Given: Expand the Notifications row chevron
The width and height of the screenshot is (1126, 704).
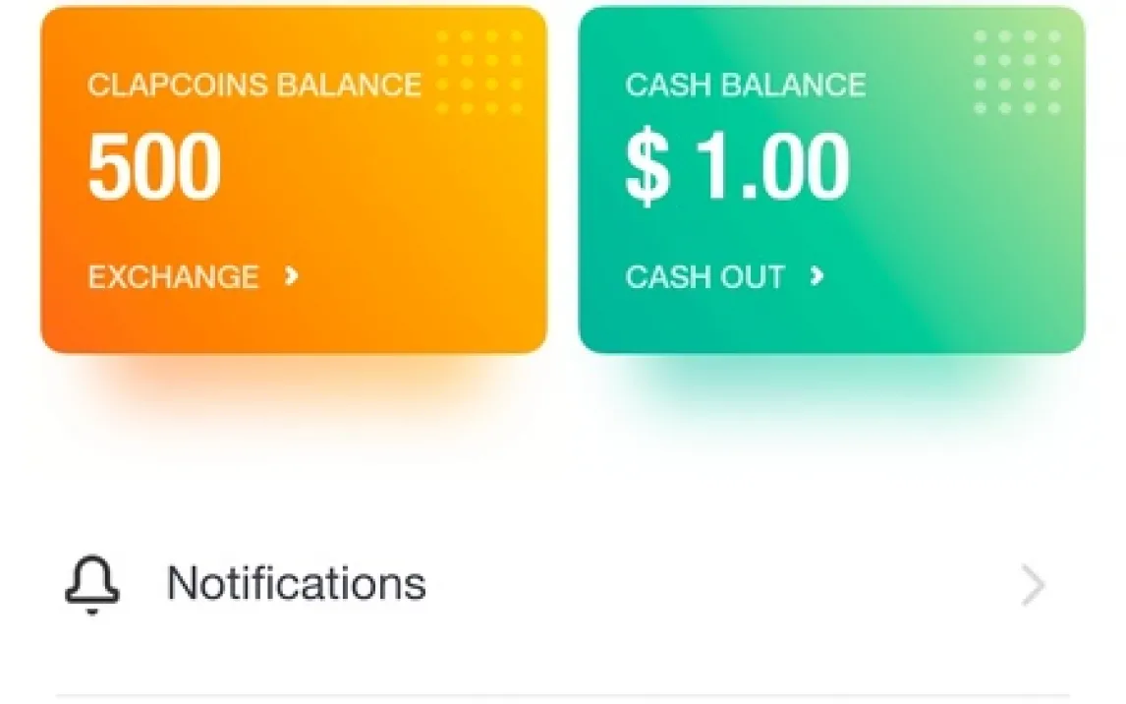Looking at the screenshot, I should [1033, 586].
